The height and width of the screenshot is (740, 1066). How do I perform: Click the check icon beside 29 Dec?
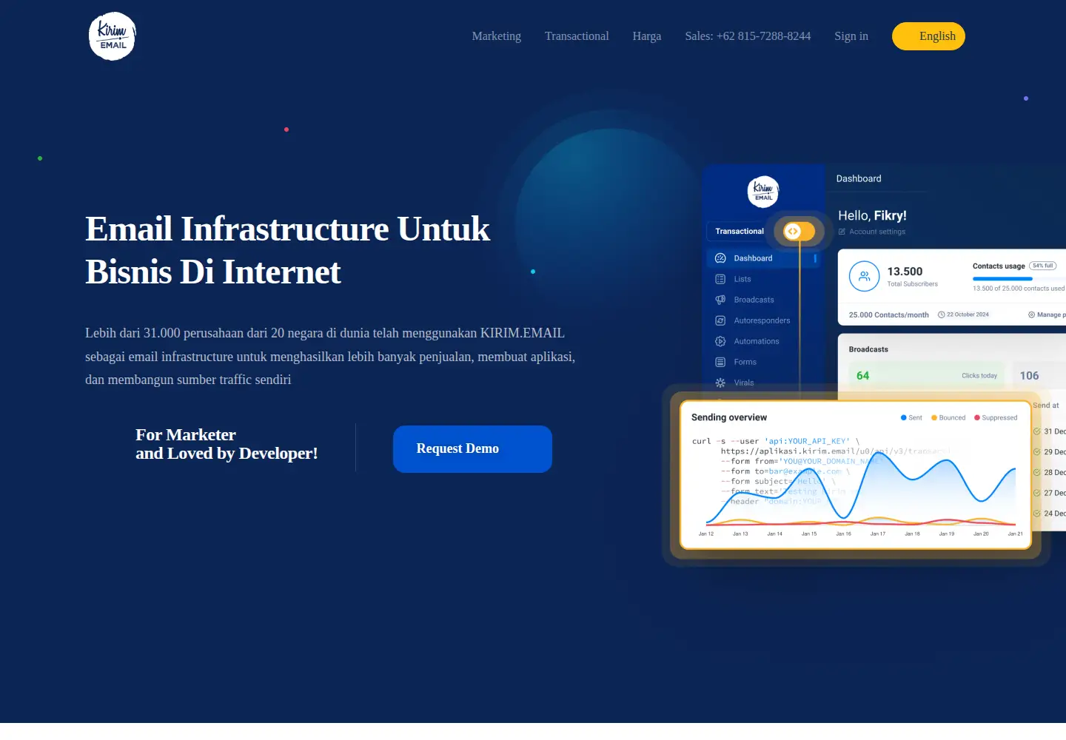pos(1037,452)
